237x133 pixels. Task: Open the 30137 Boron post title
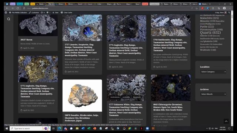[x=26, y=40]
